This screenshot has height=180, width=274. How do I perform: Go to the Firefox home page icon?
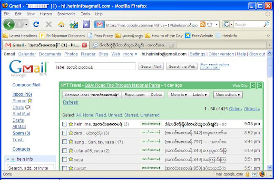[x=61, y=24]
